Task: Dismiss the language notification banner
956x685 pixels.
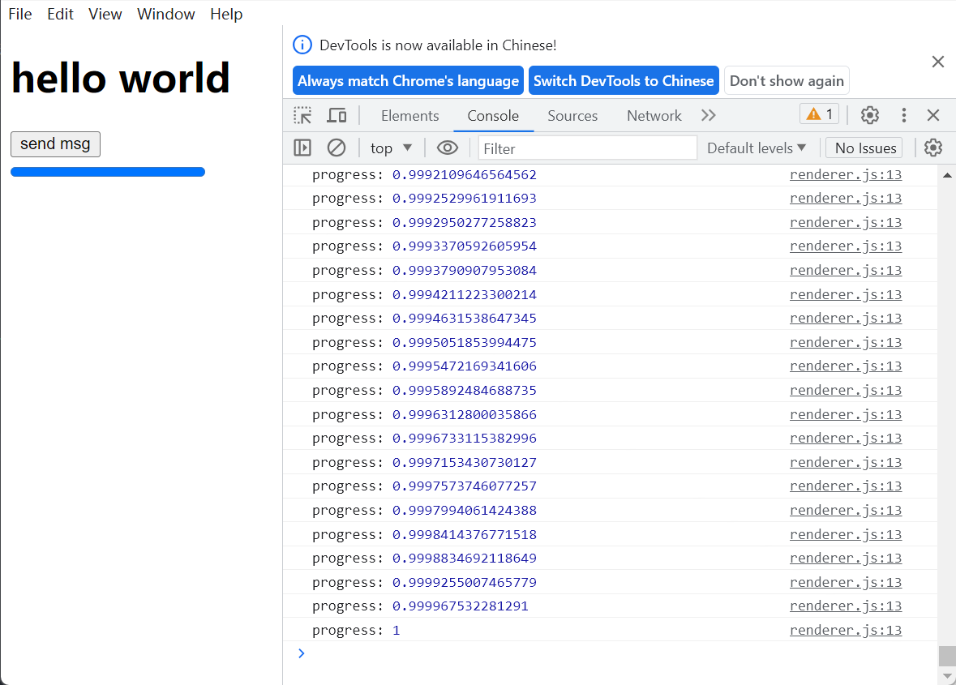Action: pos(937,62)
